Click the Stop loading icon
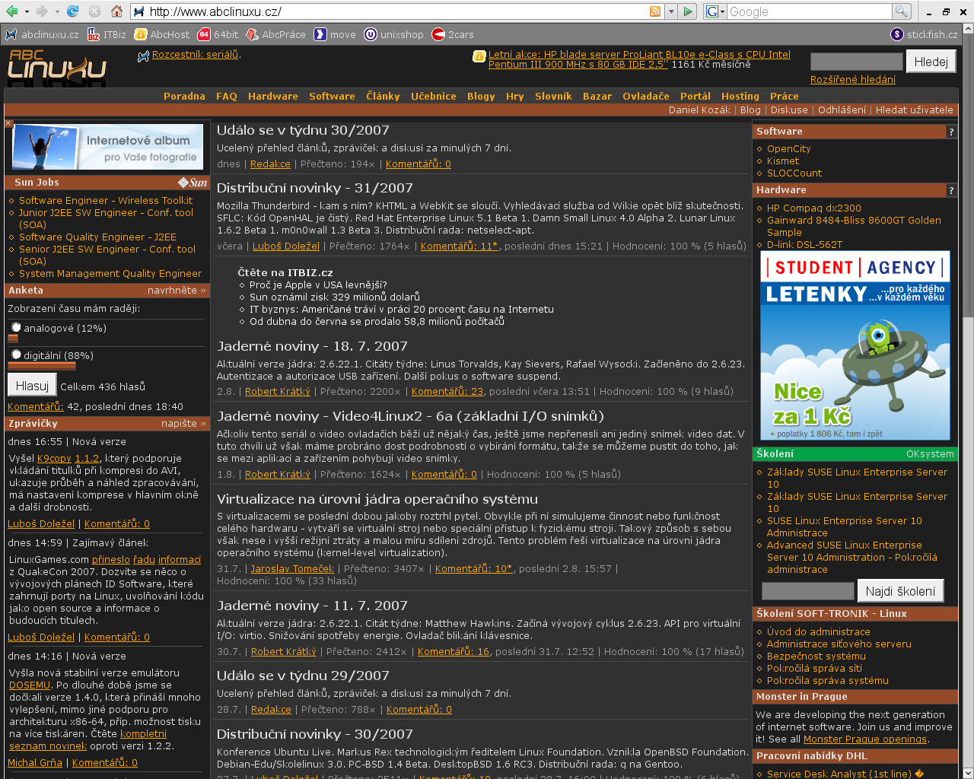Viewport: 974px width, 779px height. [x=94, y=11]
